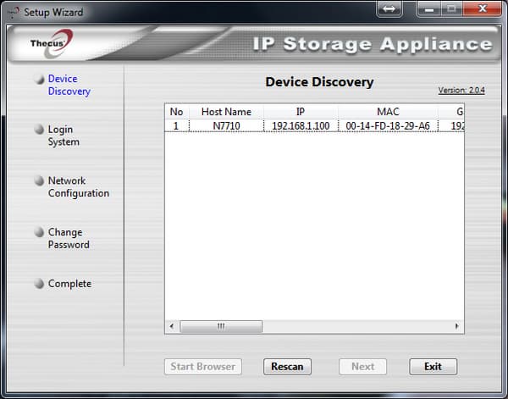The height and width of the screenshot is (399, 508).
Task: Select host name N7710 cell
Action: pos(226,125)
